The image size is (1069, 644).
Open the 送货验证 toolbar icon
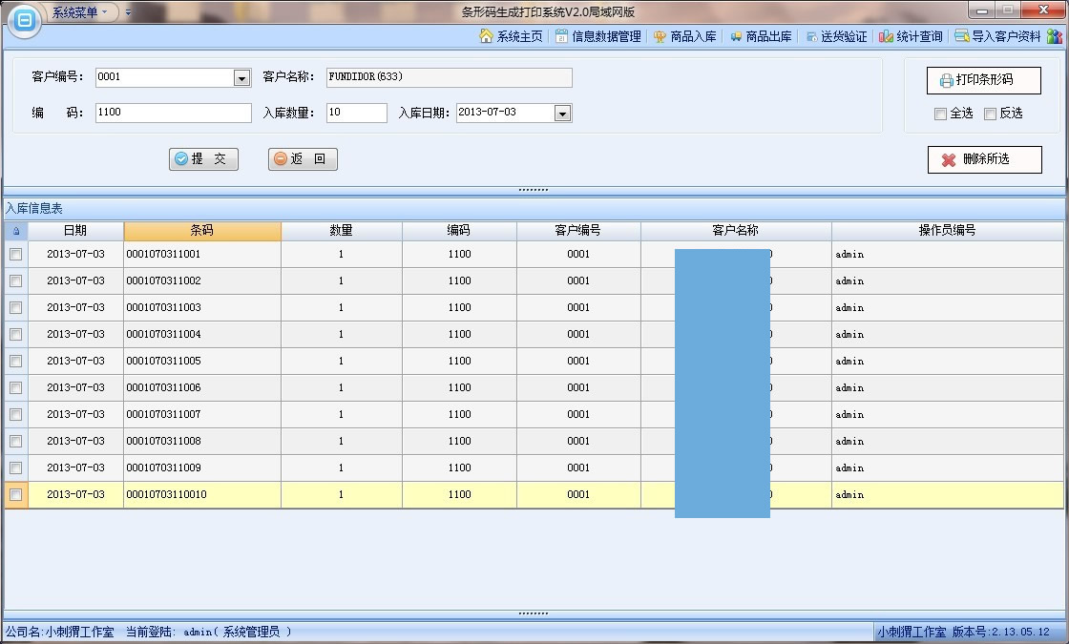(x=811, y=37)
